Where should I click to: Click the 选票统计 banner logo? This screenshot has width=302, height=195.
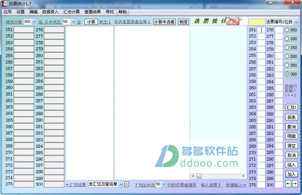pos(217,21)
